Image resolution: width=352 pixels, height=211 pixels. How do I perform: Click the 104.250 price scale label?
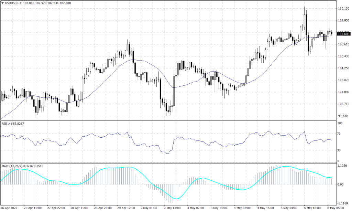point(343,68)
